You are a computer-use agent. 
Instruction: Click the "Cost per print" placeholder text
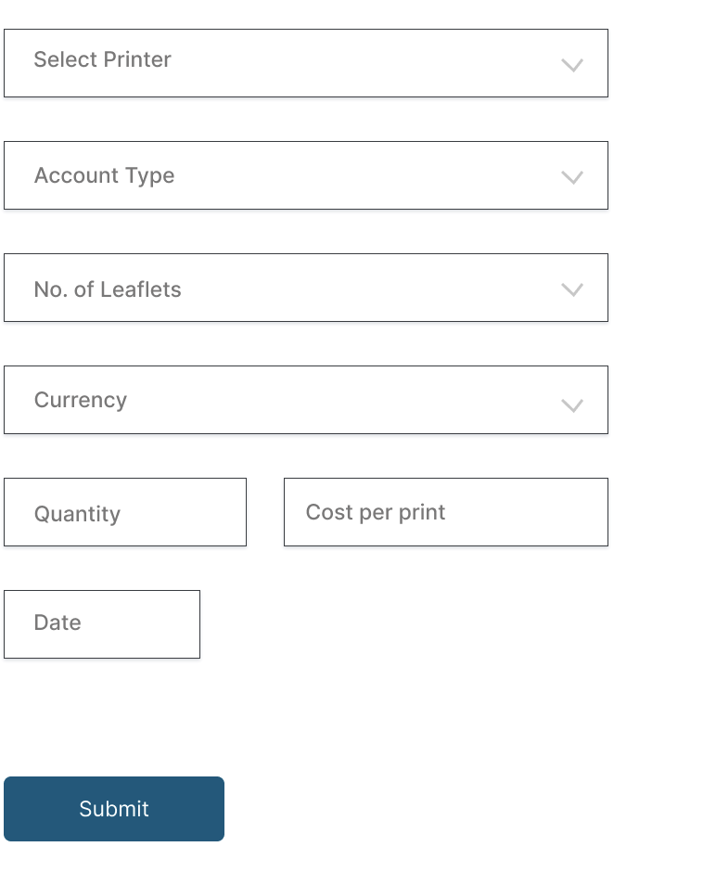pyautogui.click(x=376, y=513)
